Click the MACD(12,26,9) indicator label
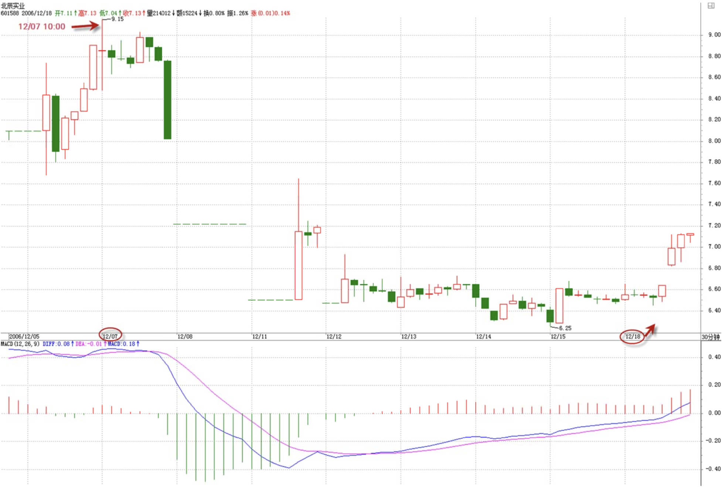This screenshot has width=725, height=487. [x=20, y=344]
